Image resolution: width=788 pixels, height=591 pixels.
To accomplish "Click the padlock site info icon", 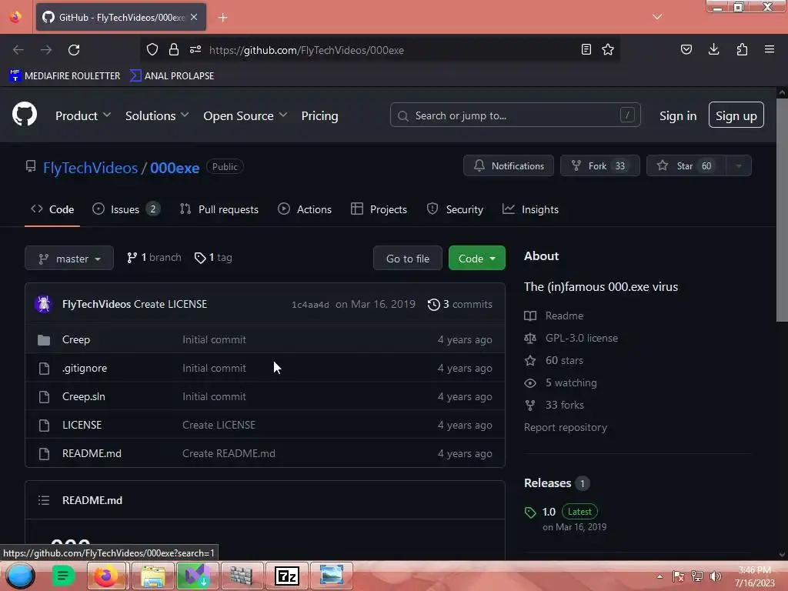I will click(174, 49).
